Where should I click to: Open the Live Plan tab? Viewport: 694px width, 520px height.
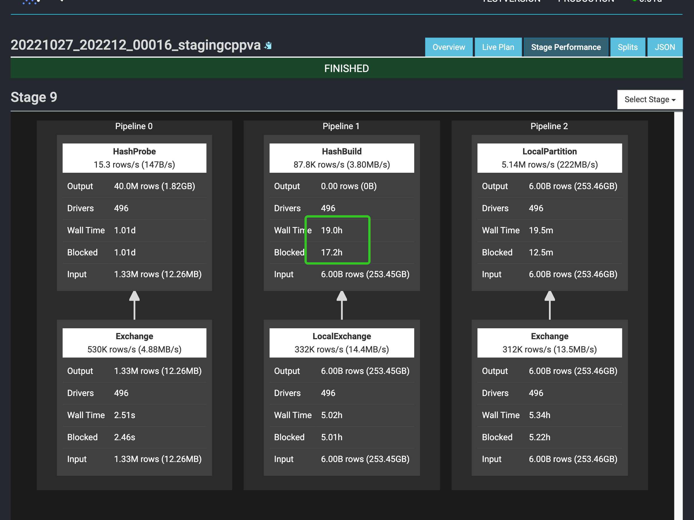click(x=498, y=47)
